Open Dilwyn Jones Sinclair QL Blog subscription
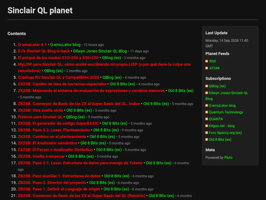Screen dimensions: 266x200 tap(227, 96)
